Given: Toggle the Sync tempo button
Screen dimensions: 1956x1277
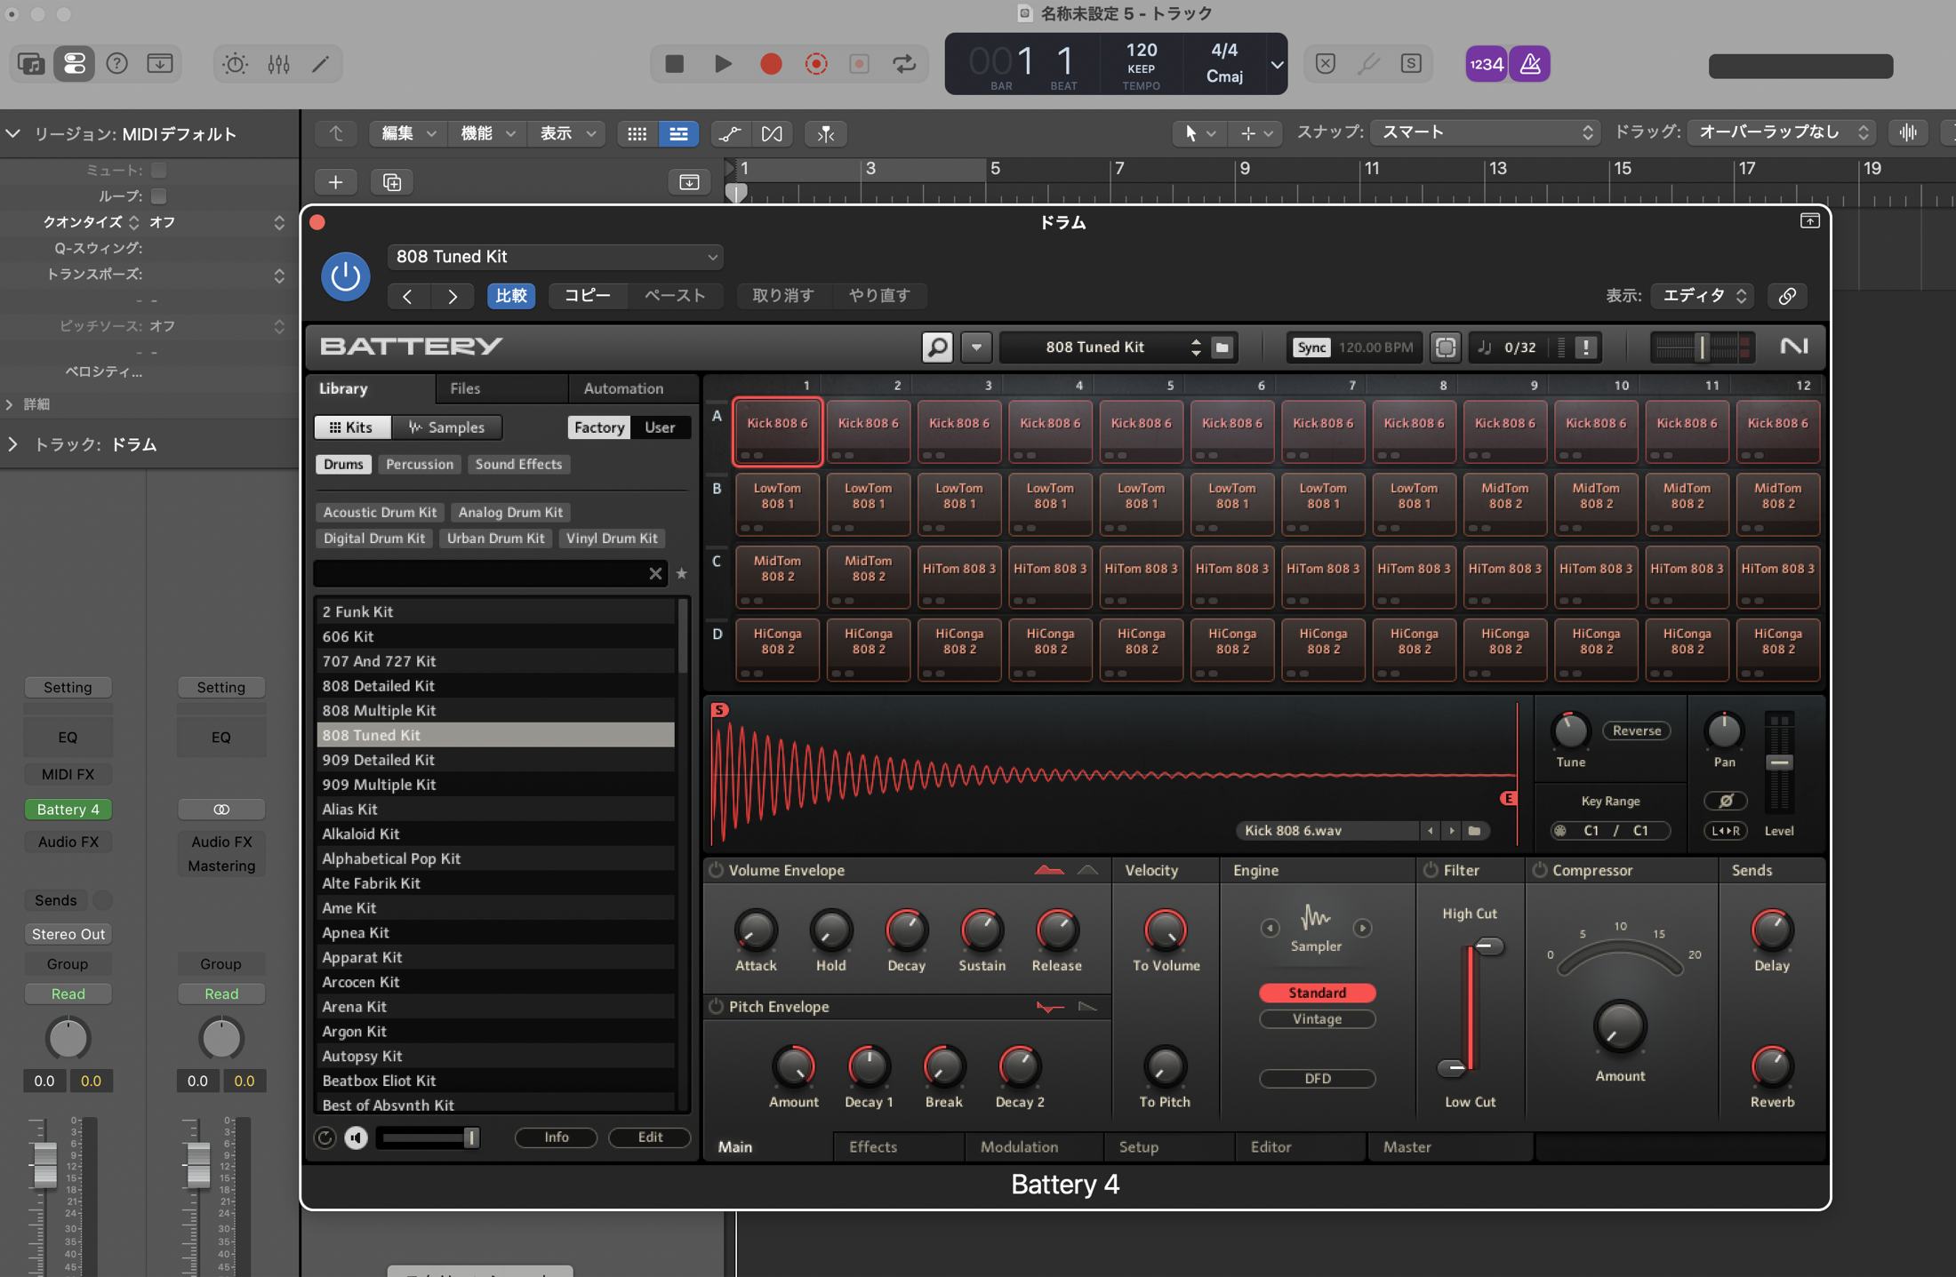Looking at the screenshot, I should (x=1311, y=347).
